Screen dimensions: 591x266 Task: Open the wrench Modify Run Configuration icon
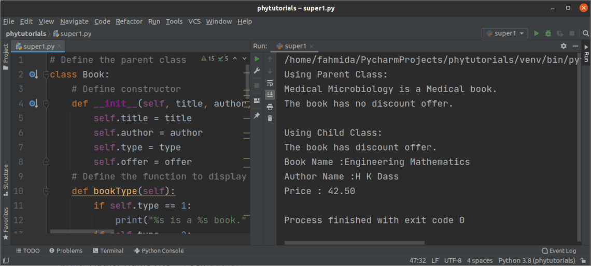pyautogui.click(x=257, y=71)
